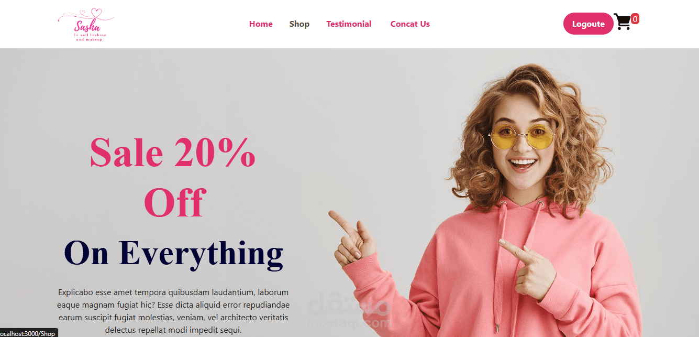Open the shopping cart icon

623,22
